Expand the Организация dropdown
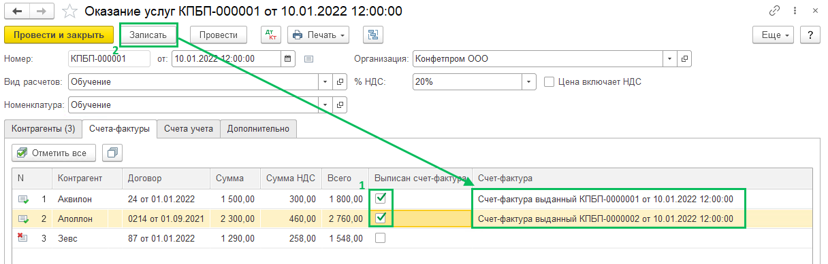Viewport: 828px width, 264px height. 671,58
